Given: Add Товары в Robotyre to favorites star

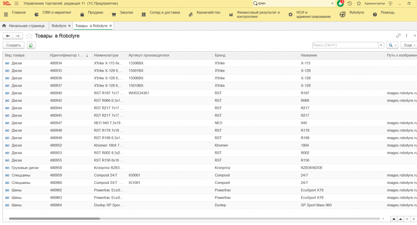Looking at the screenshot, I should click(x=29, y=36).
